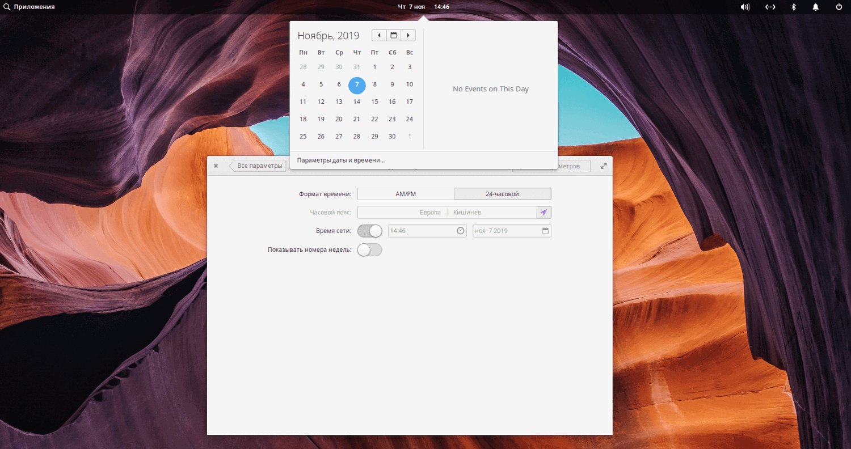851x449 pixels.
Task: Click the time input field in settings
Action: coord(427,231)
